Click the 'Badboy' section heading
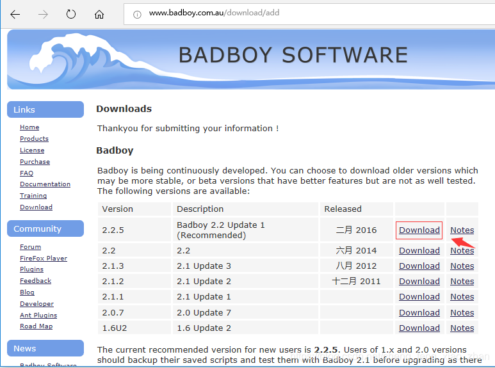This screenshot has width=495, height=368. [115, 150]
